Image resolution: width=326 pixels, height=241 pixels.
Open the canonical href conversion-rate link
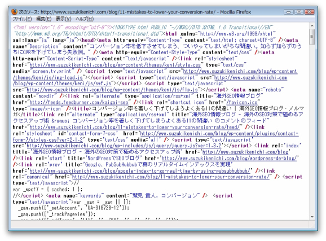pyautogui.click(x=170, y=177)
